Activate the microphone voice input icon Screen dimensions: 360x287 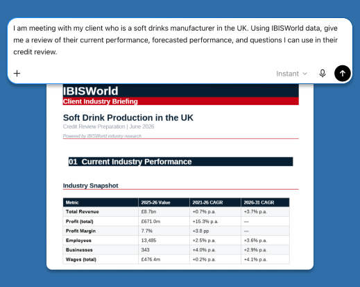coord(323,74)
